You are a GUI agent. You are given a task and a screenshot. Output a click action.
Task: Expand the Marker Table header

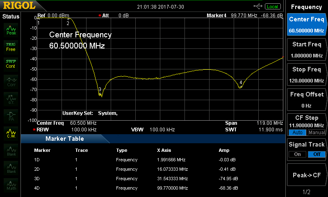65,139
